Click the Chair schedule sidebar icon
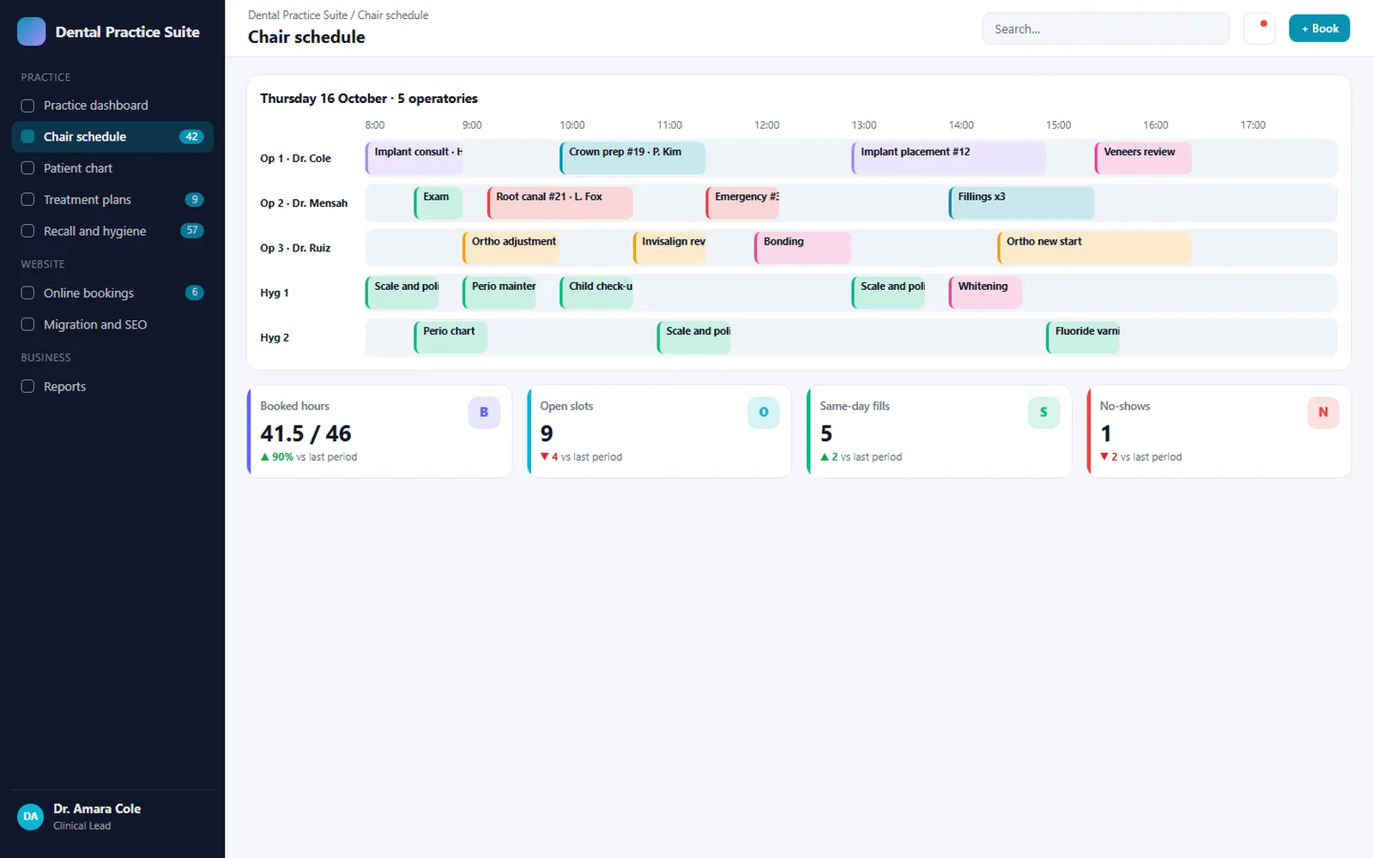The height and width of the screenshot is (858, 1373). 27,136
